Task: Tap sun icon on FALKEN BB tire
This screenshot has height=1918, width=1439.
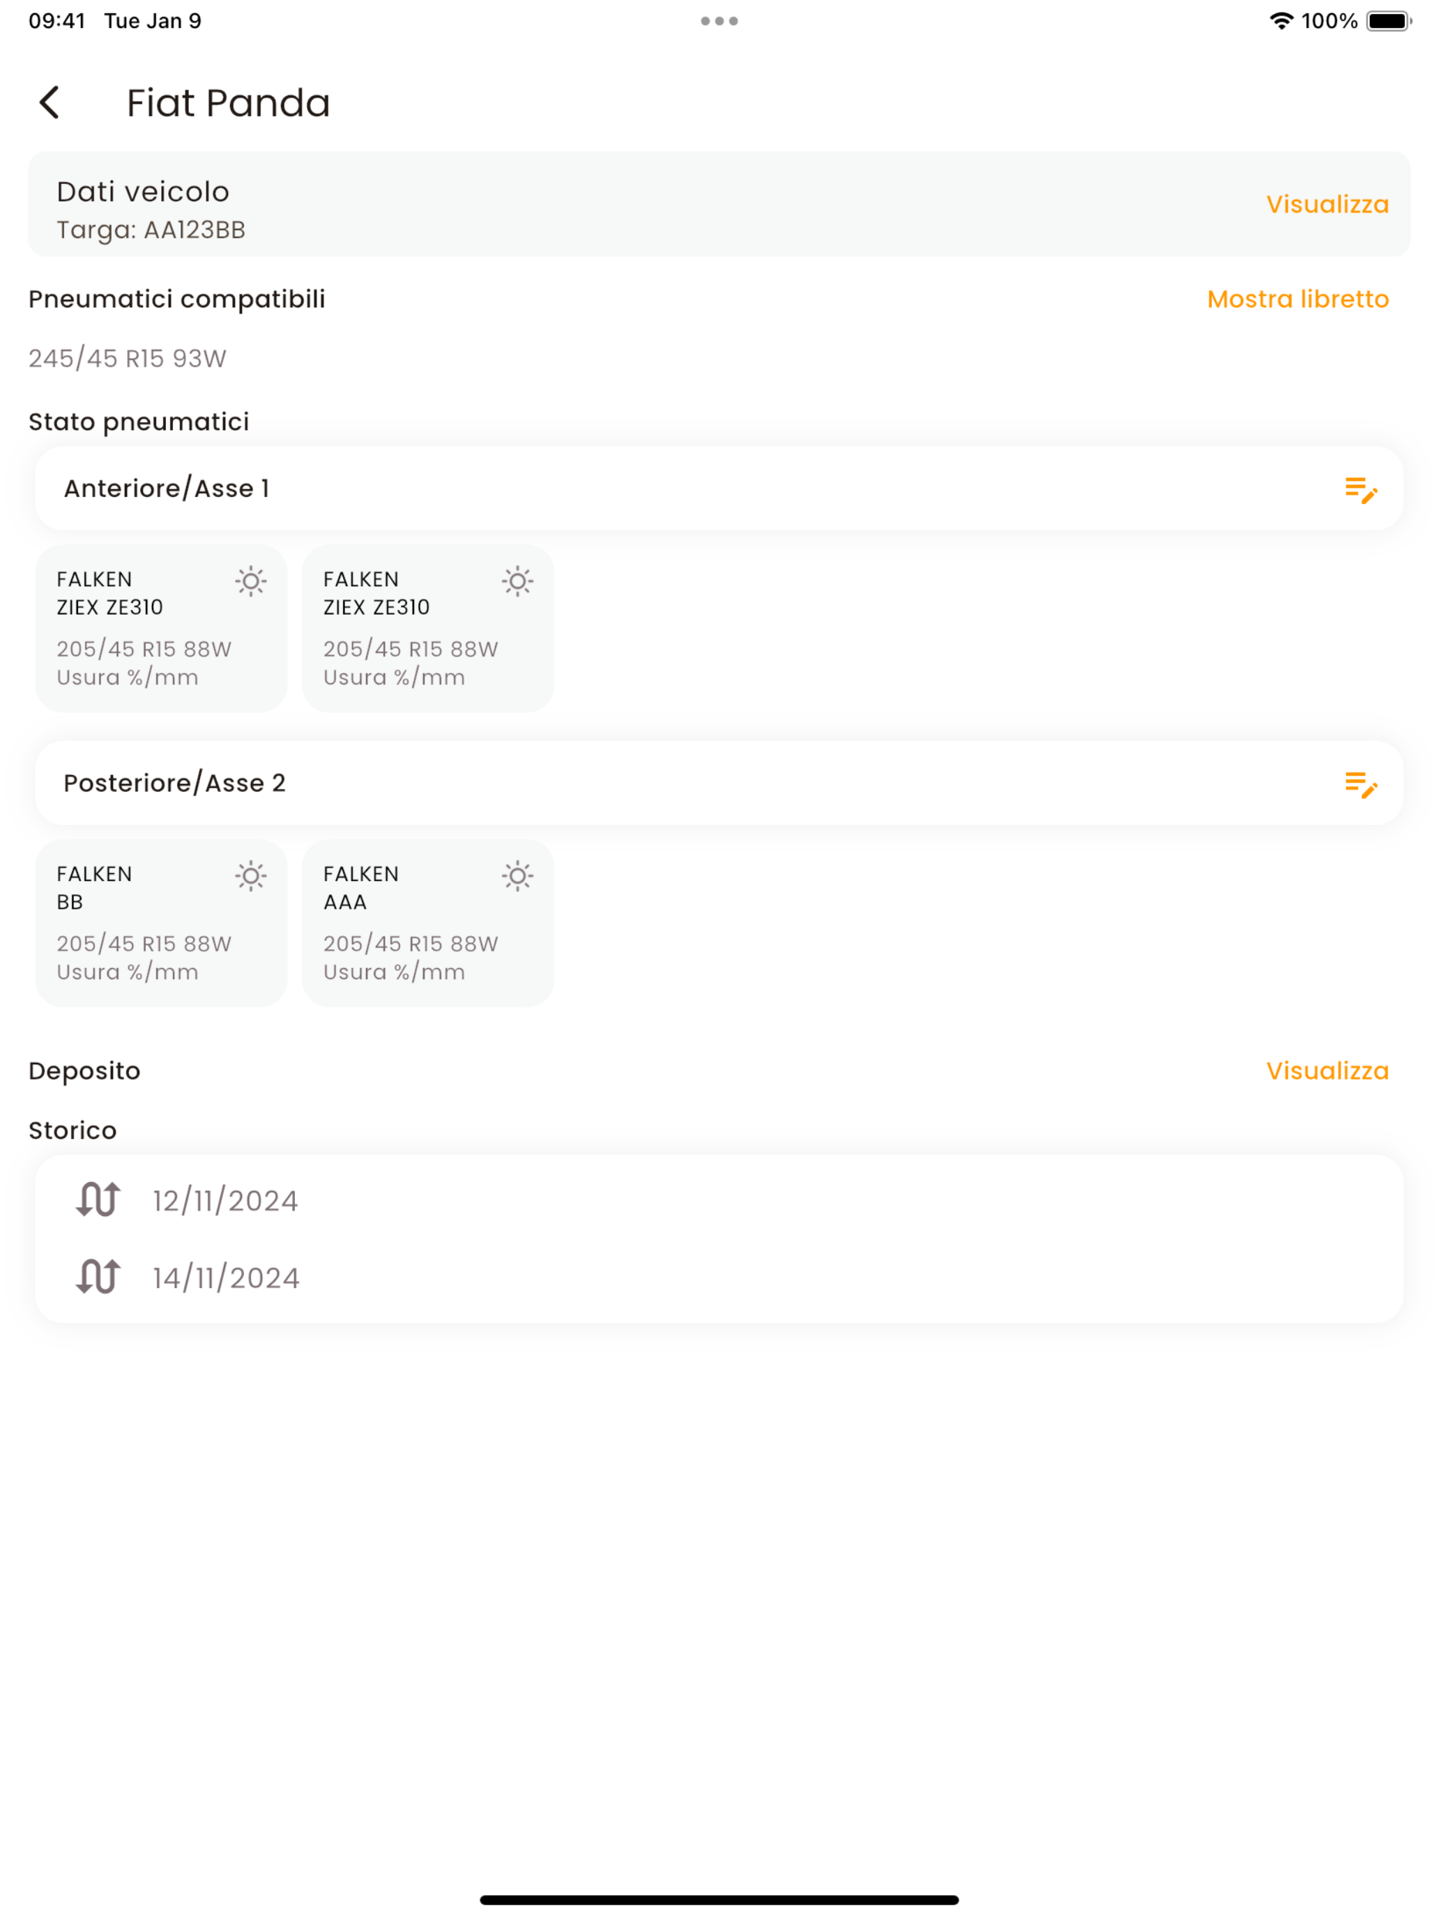Action: click(251, 876)
